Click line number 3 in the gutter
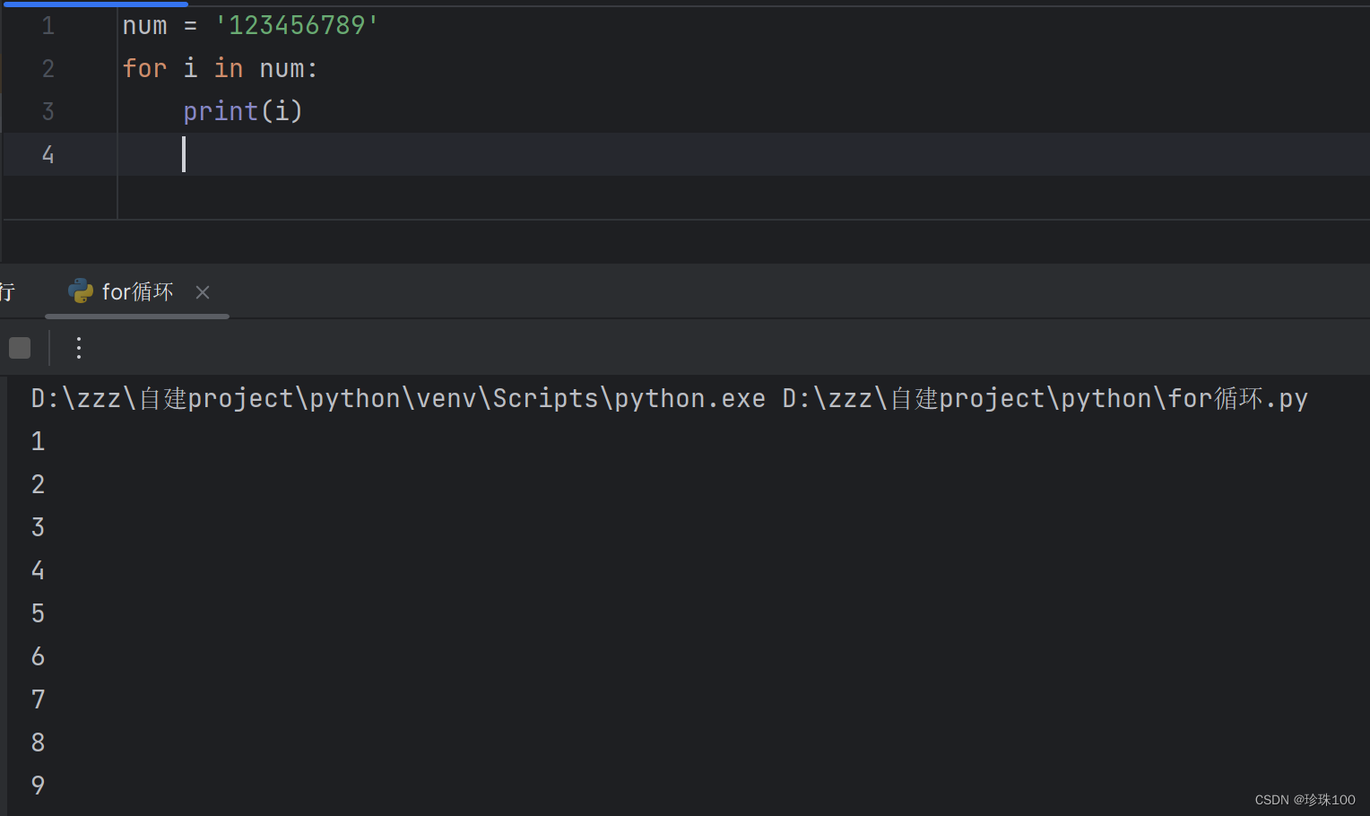The image size is (1370, 816). (x=48, y=112)
